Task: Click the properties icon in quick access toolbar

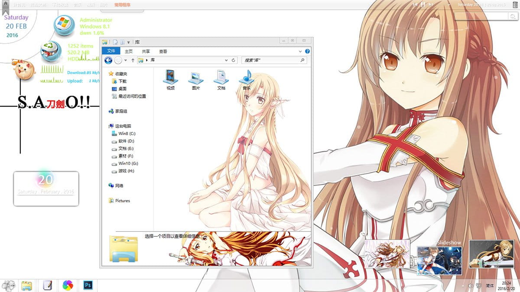Action: (115, 42)
